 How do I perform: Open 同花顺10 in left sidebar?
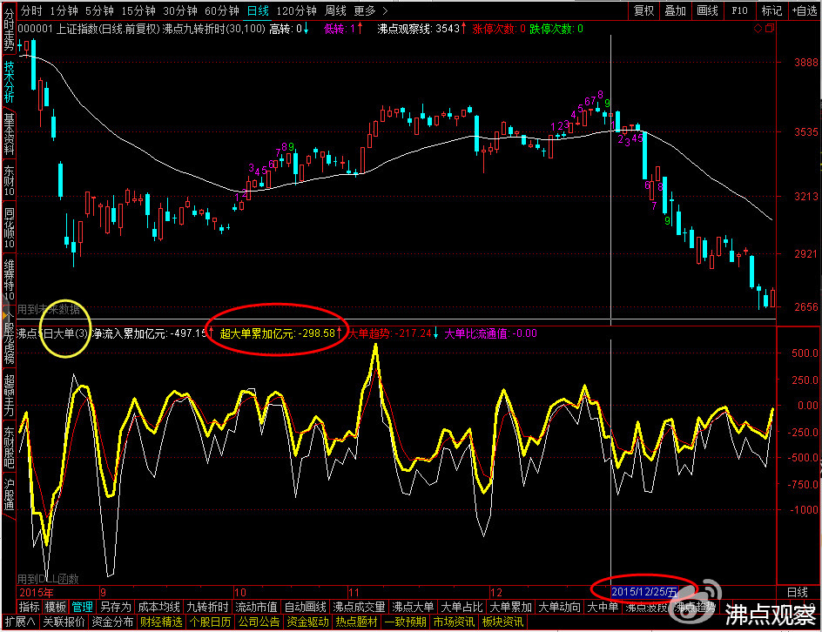pos(9,227)
